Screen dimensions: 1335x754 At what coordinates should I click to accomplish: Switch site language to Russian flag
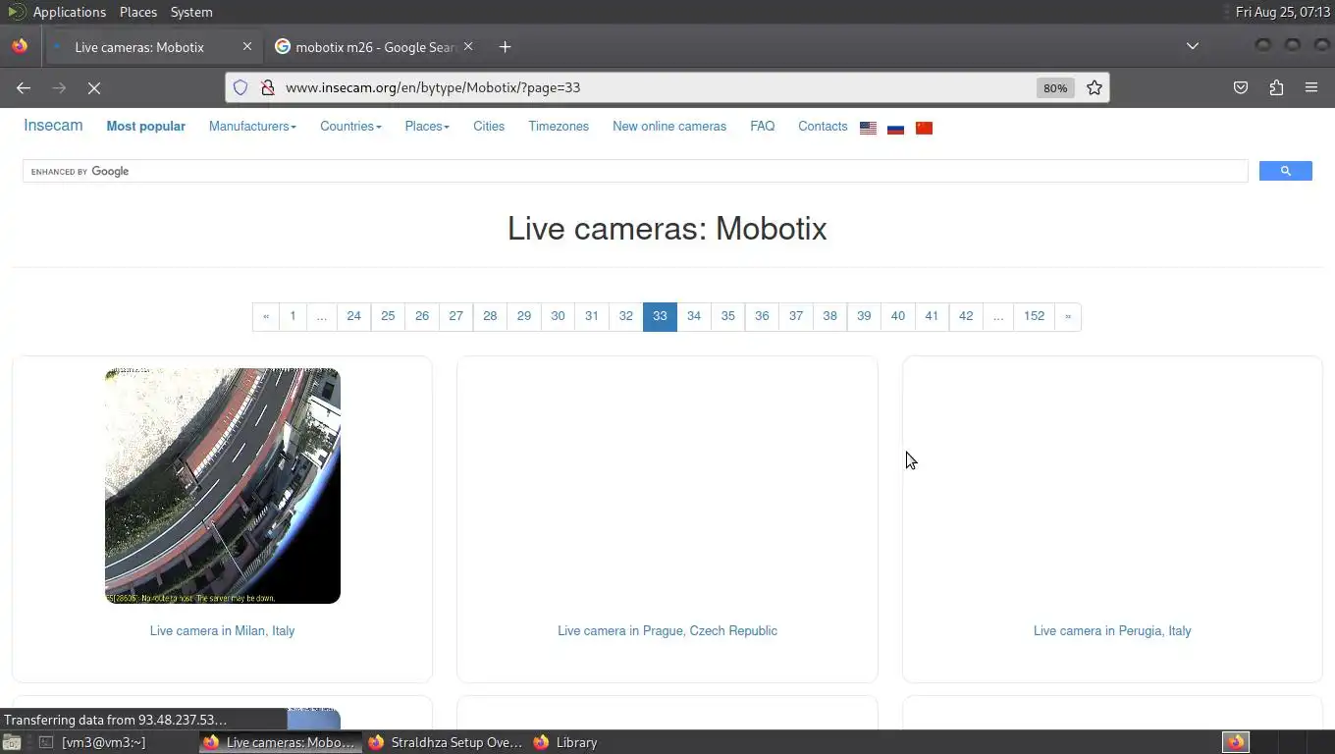[895, 128]
